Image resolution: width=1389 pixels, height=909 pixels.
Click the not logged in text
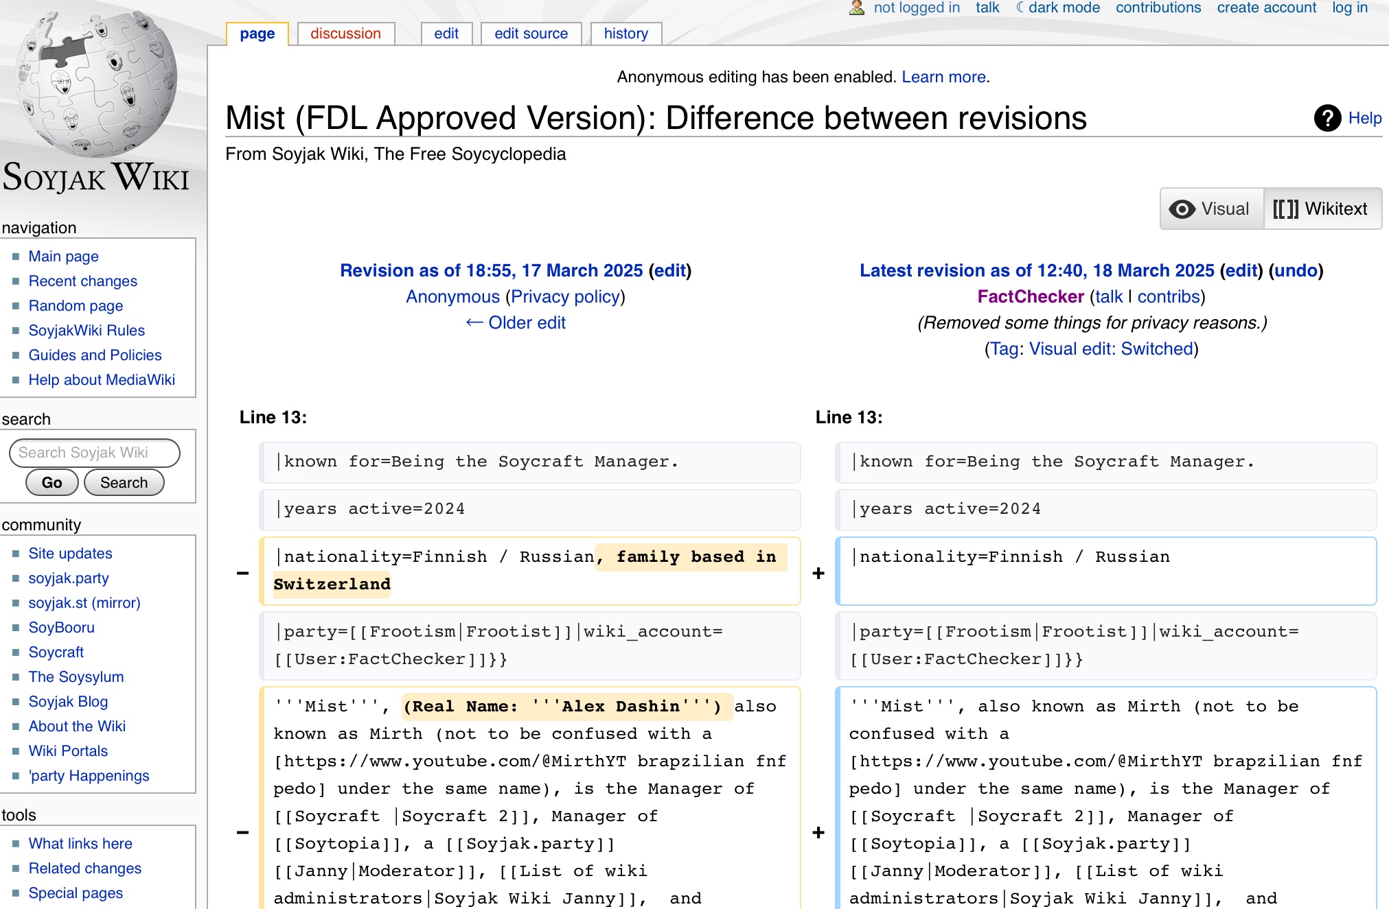point(917,8)
